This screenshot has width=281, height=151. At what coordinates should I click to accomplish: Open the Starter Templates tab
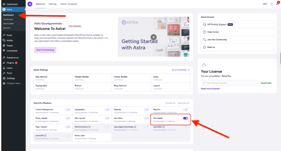pos(69,4)
